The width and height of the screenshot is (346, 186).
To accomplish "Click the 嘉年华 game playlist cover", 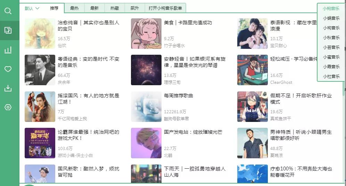I will point(40,143).
